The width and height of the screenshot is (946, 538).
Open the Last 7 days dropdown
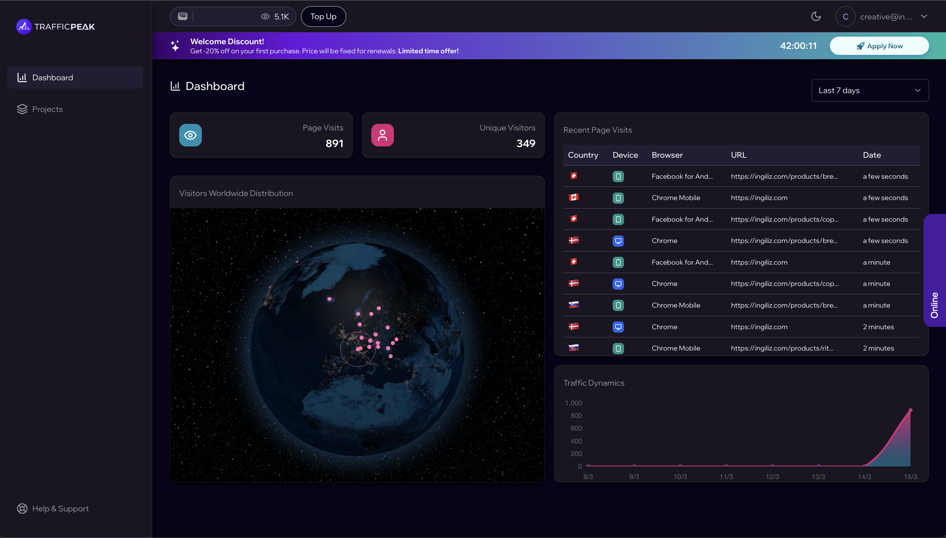point(870,90)
